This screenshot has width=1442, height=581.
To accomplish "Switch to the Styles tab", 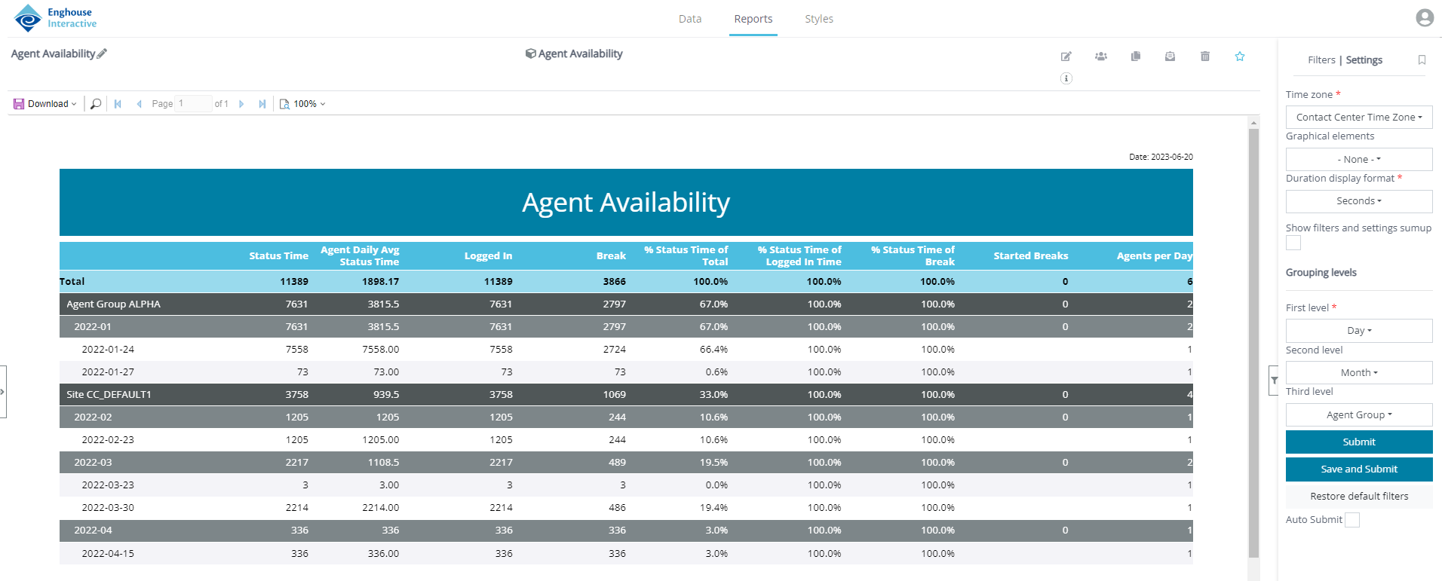I will point(818,19).
